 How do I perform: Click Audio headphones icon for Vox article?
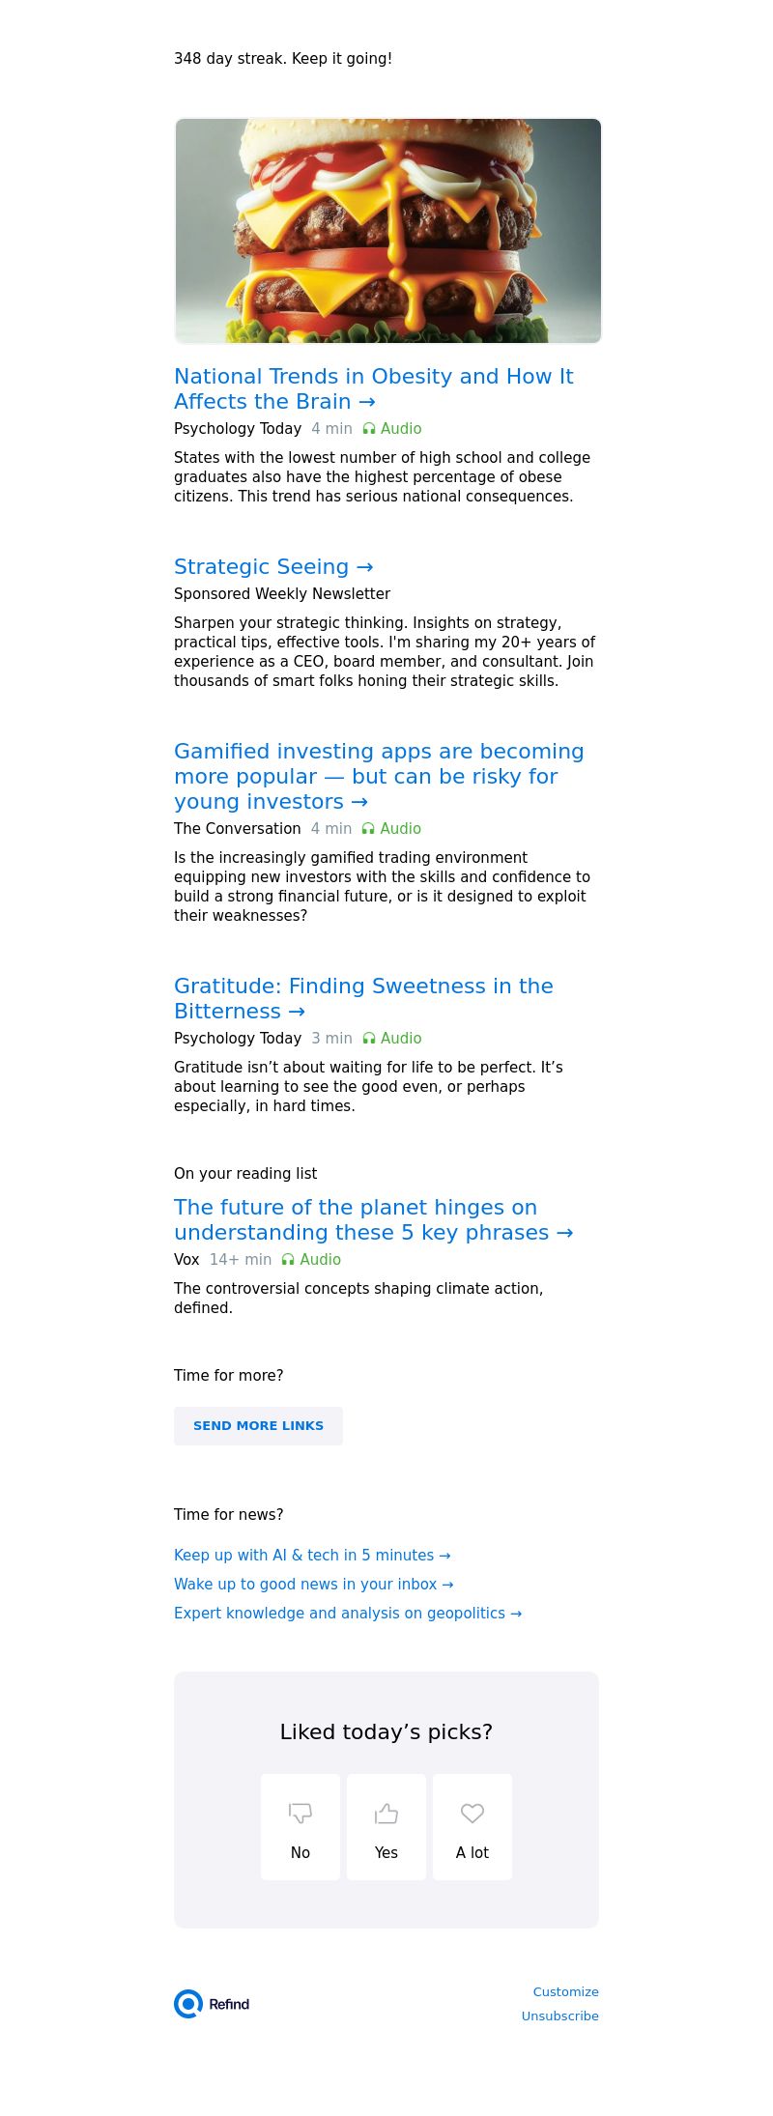pyautogui.click(x=288, y=1259)
